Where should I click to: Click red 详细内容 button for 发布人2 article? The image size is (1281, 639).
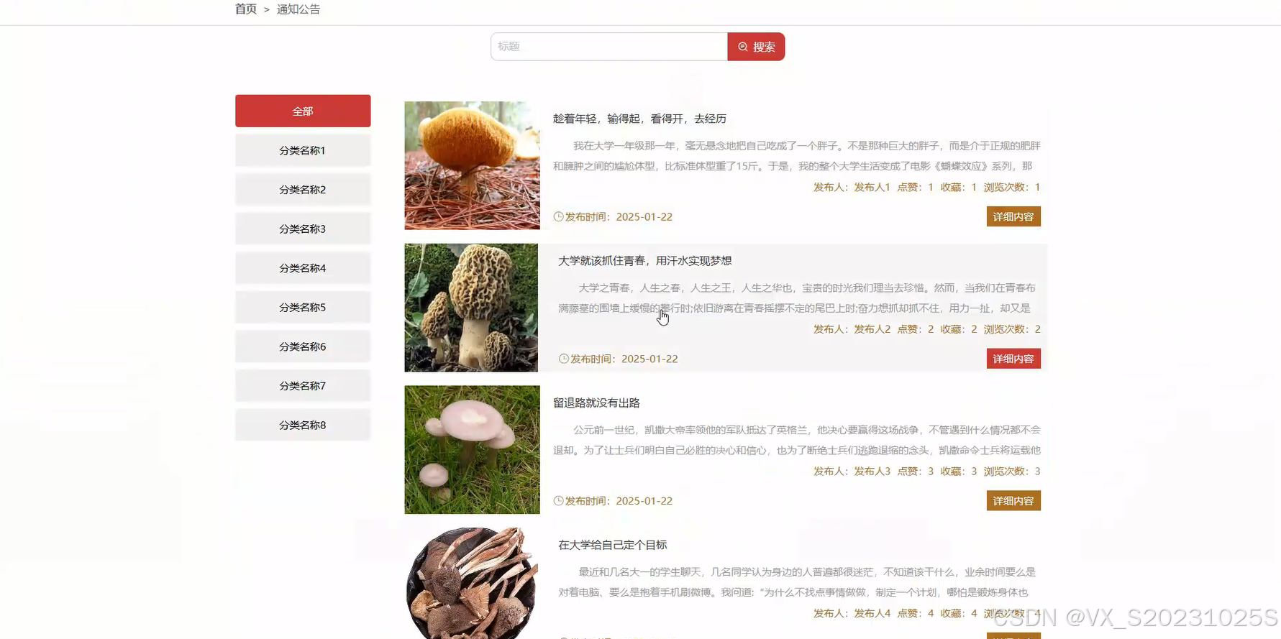(1013, 359)
